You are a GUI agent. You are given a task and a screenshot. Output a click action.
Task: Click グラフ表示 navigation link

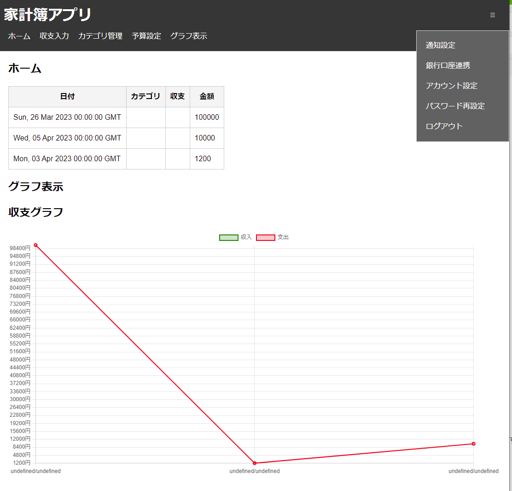[189, 36]
